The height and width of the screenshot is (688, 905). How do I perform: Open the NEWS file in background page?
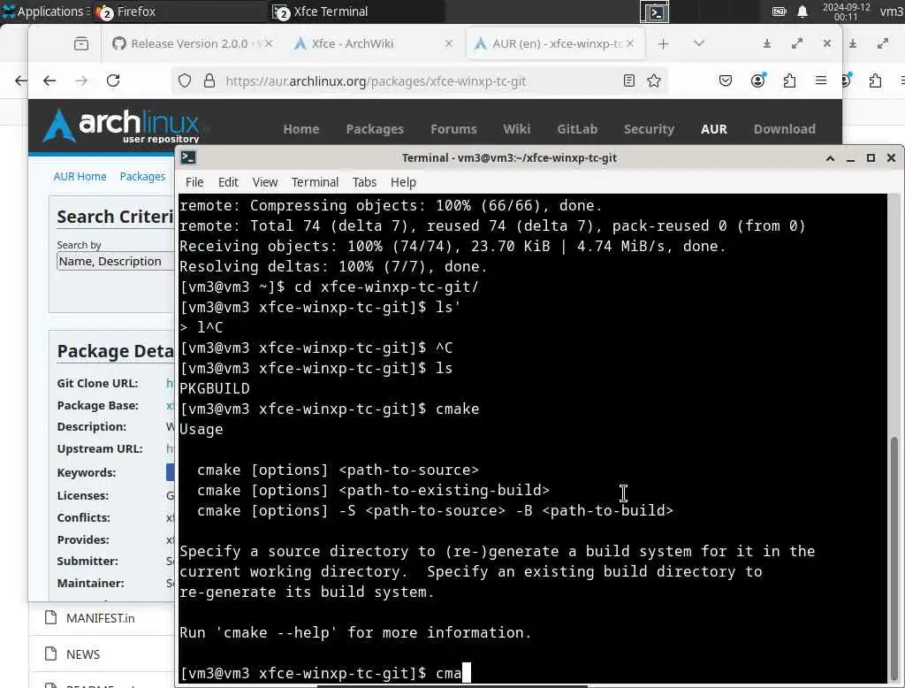tap(82, 654)
